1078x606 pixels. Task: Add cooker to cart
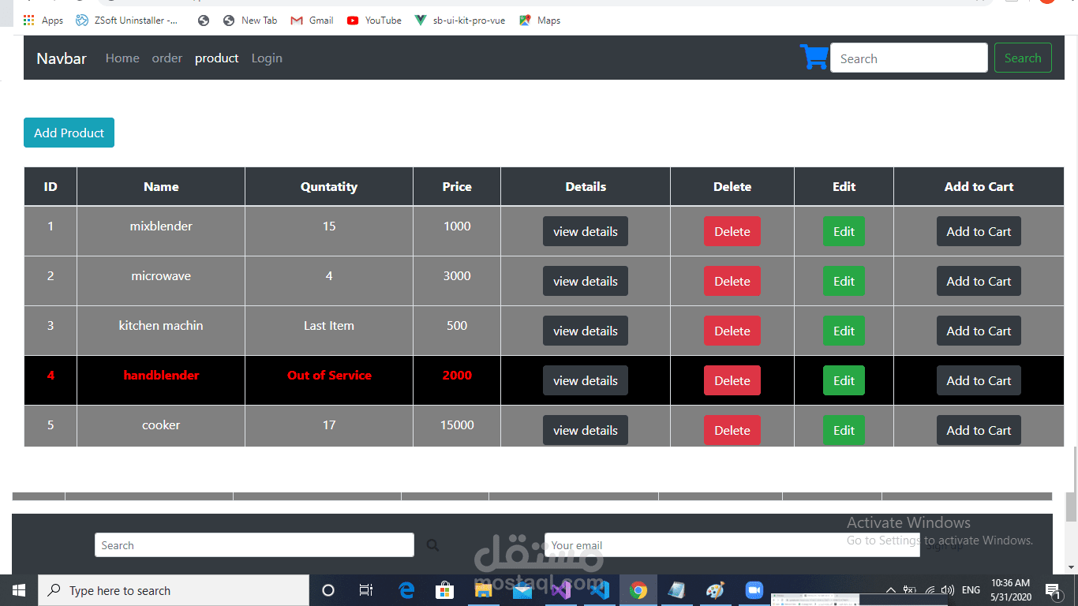979,430
